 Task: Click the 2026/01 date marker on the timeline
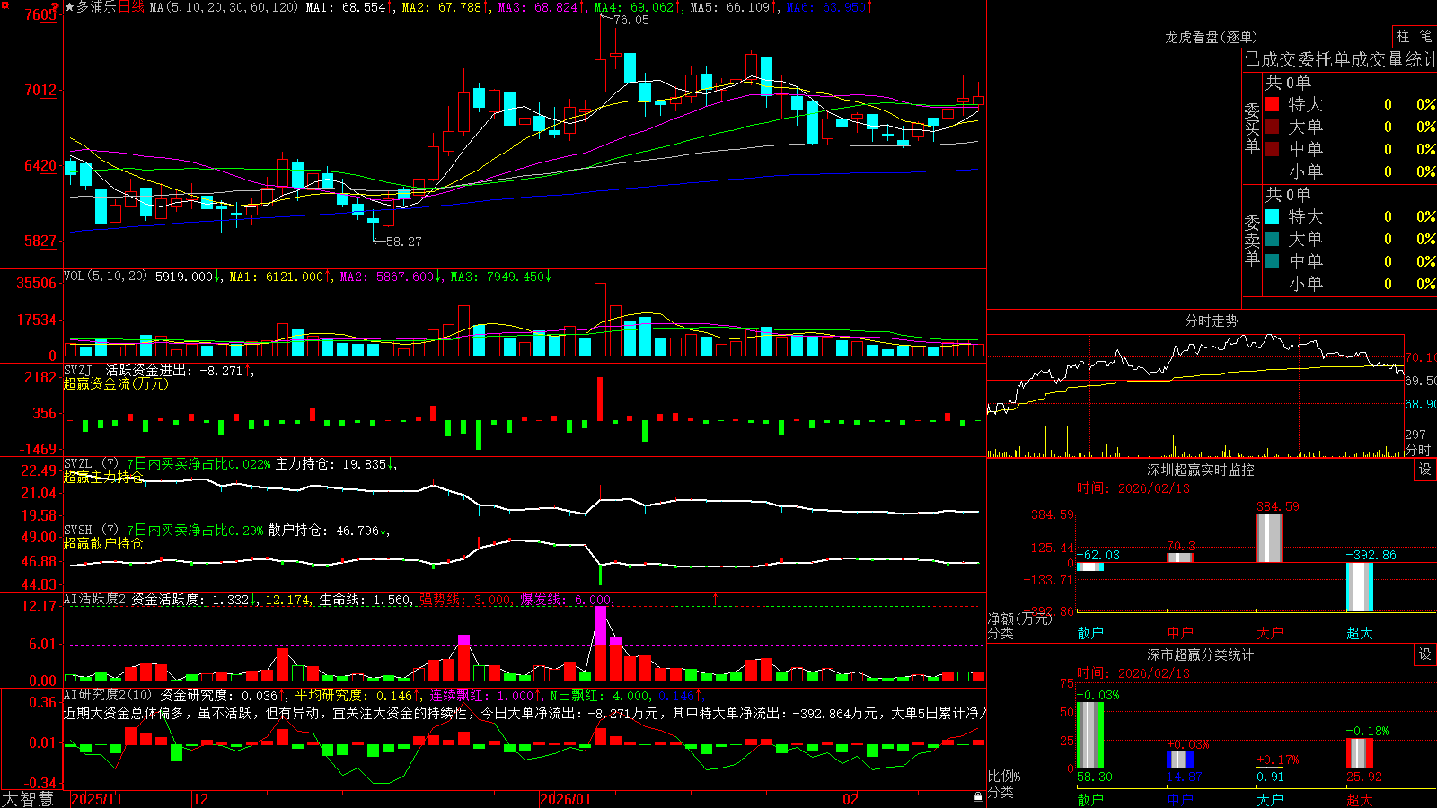click(x=566, y=799)
